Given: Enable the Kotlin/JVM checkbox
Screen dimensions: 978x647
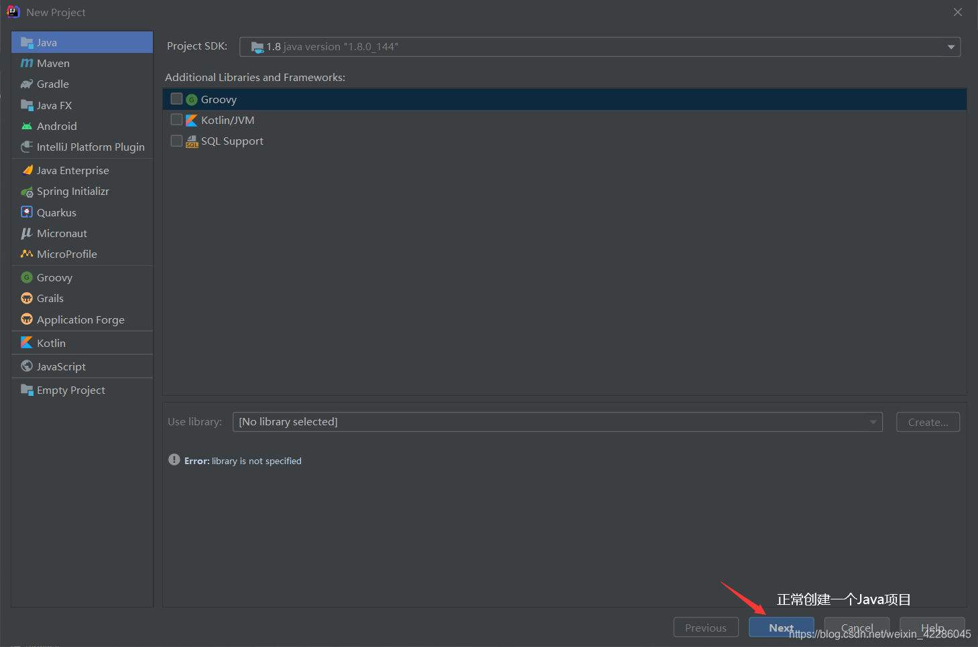Looking at the screenshot, I should [x=177, y=120].
